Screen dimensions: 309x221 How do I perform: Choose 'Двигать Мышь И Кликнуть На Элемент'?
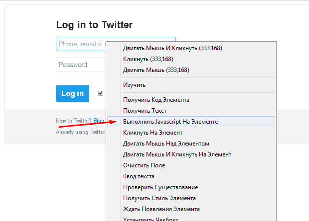pos(191,154)
